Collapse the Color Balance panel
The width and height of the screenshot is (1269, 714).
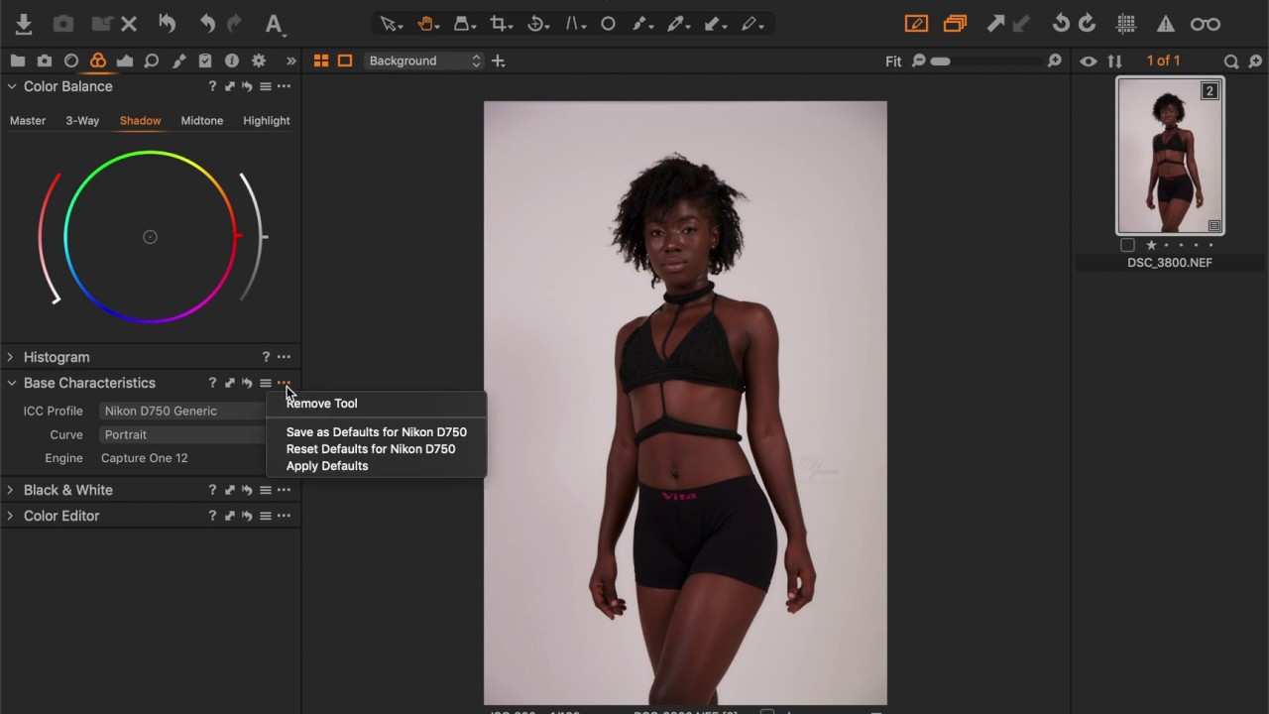coord(12,86)
